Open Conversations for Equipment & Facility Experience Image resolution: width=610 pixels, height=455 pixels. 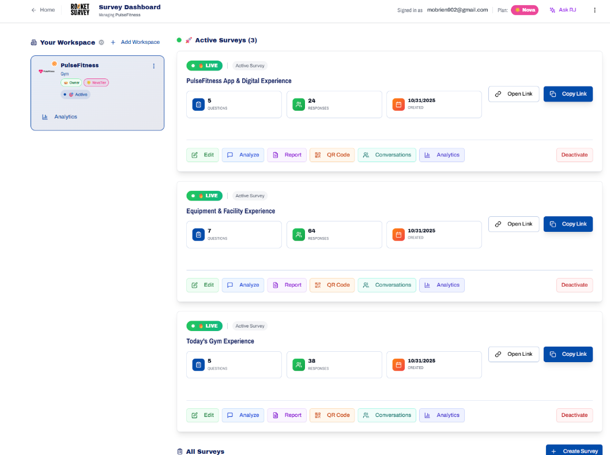(386, 284)
